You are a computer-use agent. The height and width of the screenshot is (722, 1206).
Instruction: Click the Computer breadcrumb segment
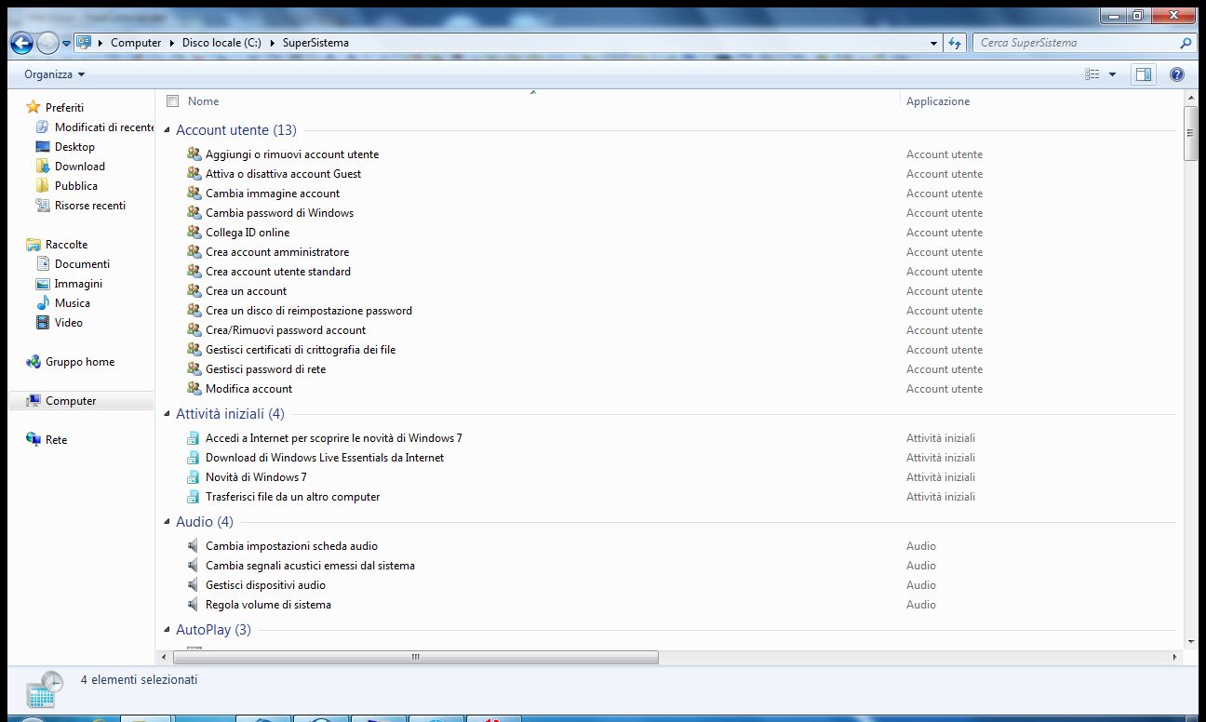tap(136, 43)
